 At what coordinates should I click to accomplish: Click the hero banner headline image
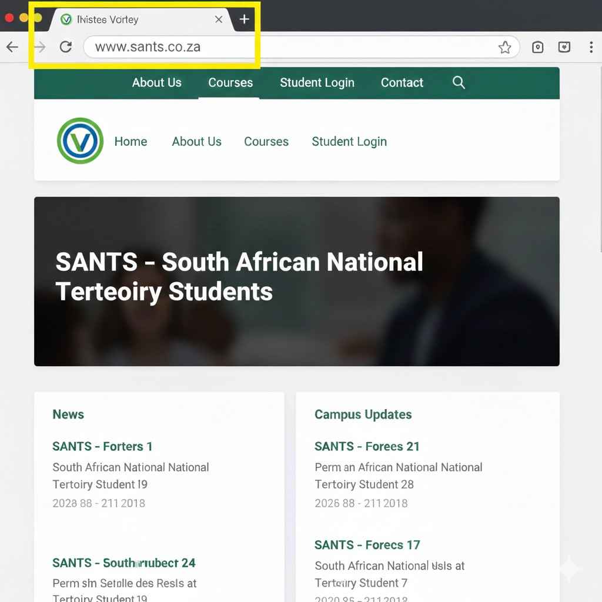(297, 281)
